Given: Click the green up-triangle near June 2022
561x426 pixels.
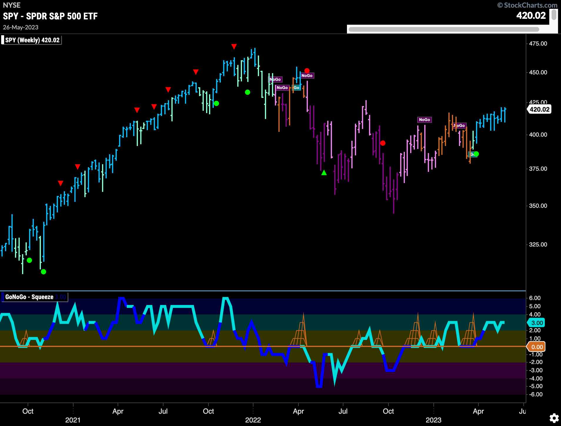Looking at the screenshot, I should (324, 172).
